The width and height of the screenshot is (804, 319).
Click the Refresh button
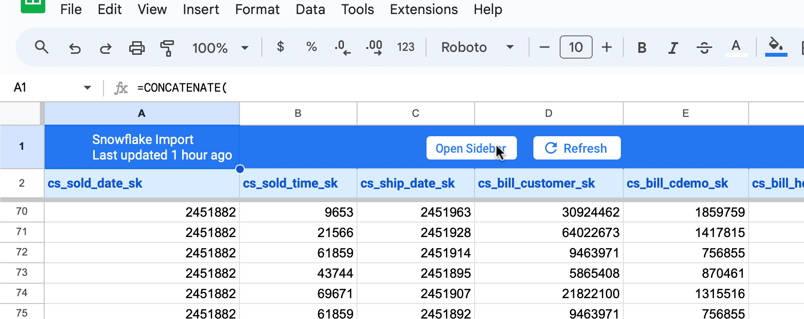click(577, 148)
